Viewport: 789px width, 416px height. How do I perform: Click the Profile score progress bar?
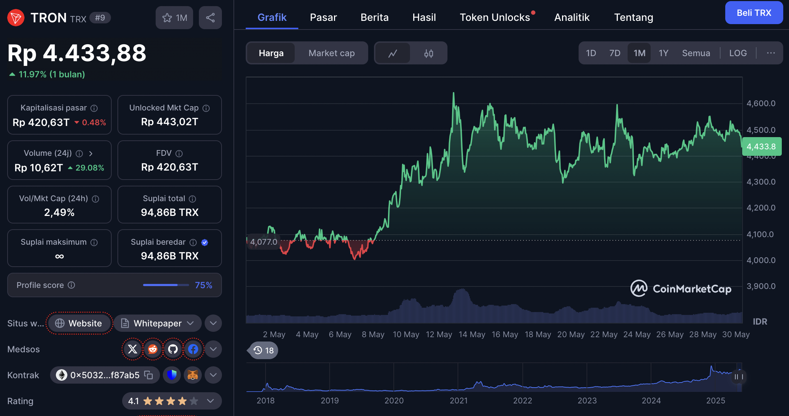pyautogui.click(x=166, y=285)
